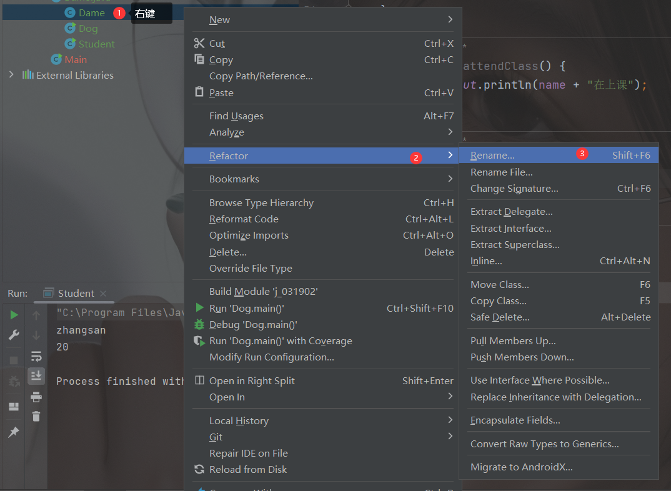This screenshot has width=671, height=491.
Task: Click the copy icon beside Copy
Action: (199, 59)
